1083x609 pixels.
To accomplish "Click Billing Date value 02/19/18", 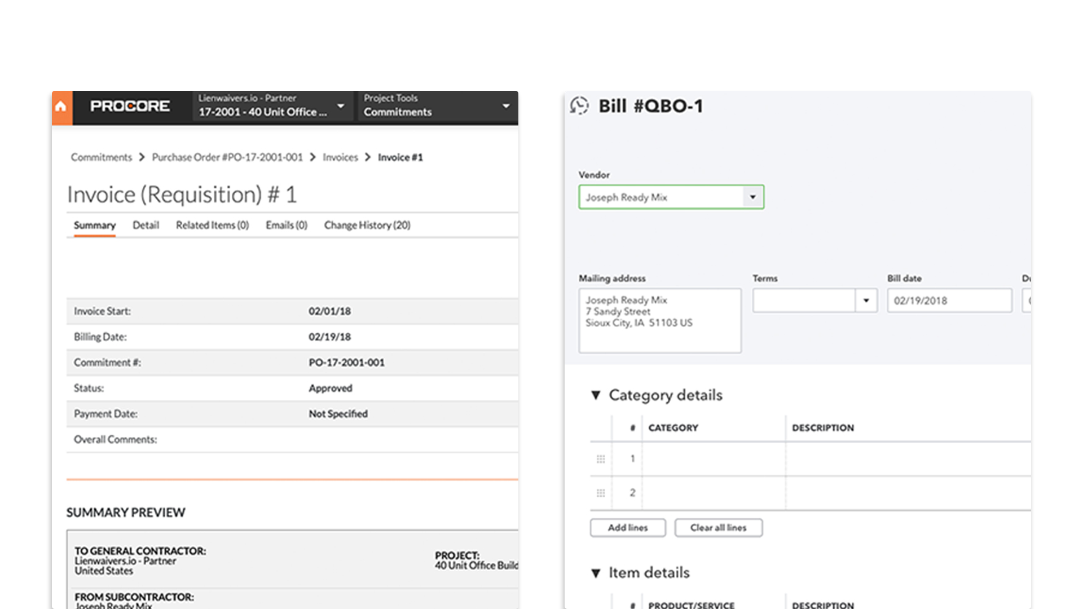I will 329,337.
